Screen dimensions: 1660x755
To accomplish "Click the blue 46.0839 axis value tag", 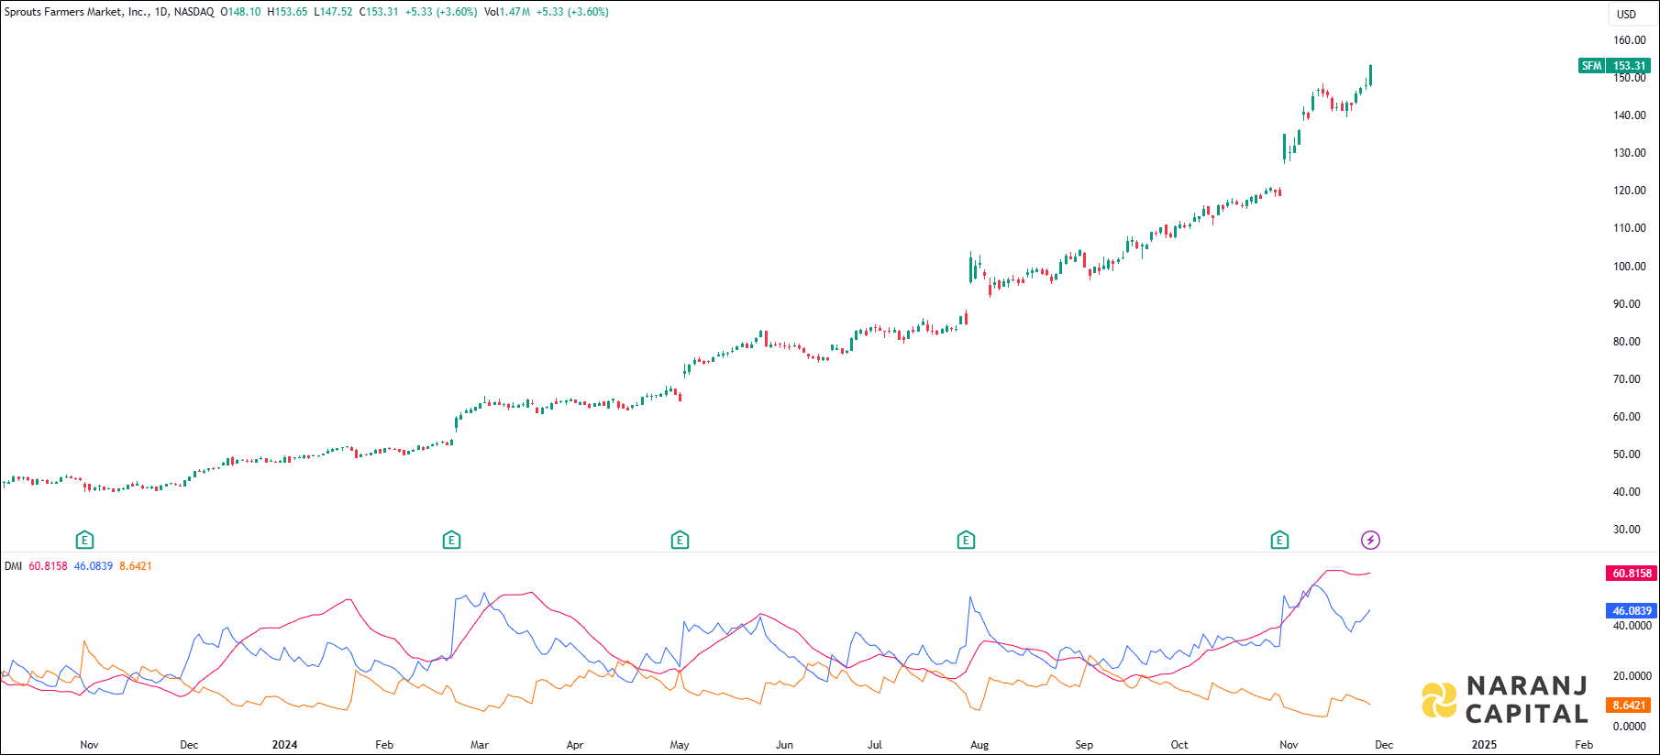I will [x=1632, y=611].
